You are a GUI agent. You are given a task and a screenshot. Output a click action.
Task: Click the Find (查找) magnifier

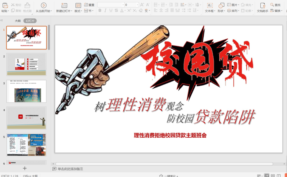pyautogui.click(x=272, y=5)
